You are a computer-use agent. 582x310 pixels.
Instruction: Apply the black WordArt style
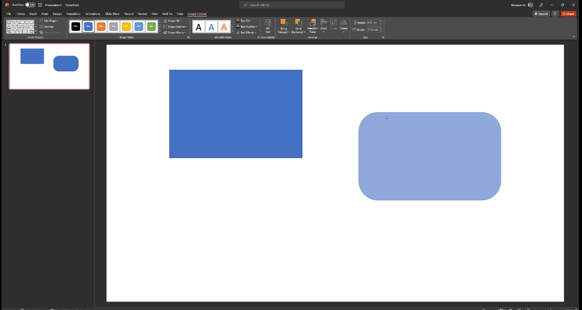(198, 27)
